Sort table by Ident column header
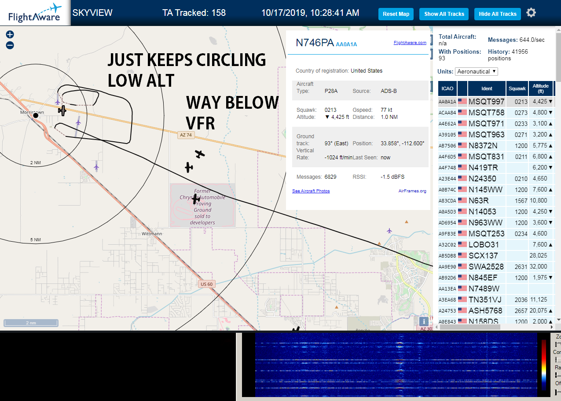 click(487, 88)
